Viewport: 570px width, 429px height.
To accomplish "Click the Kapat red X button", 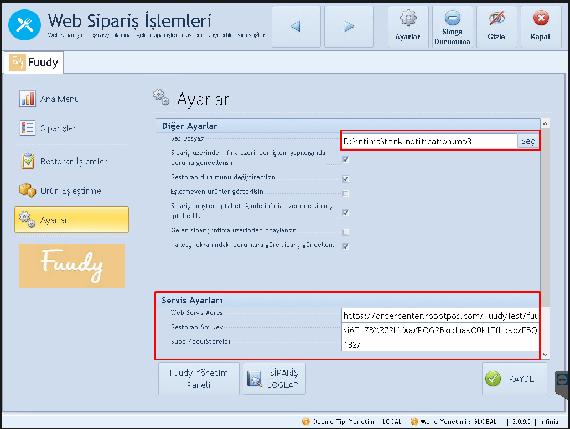I will click(x=541, y=27).
